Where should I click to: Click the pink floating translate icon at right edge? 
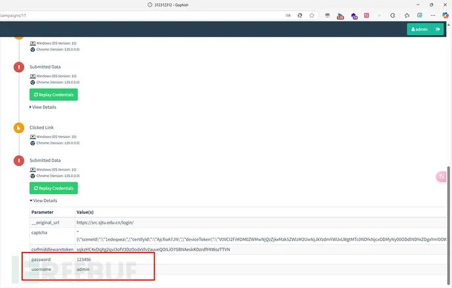point(442,176)
